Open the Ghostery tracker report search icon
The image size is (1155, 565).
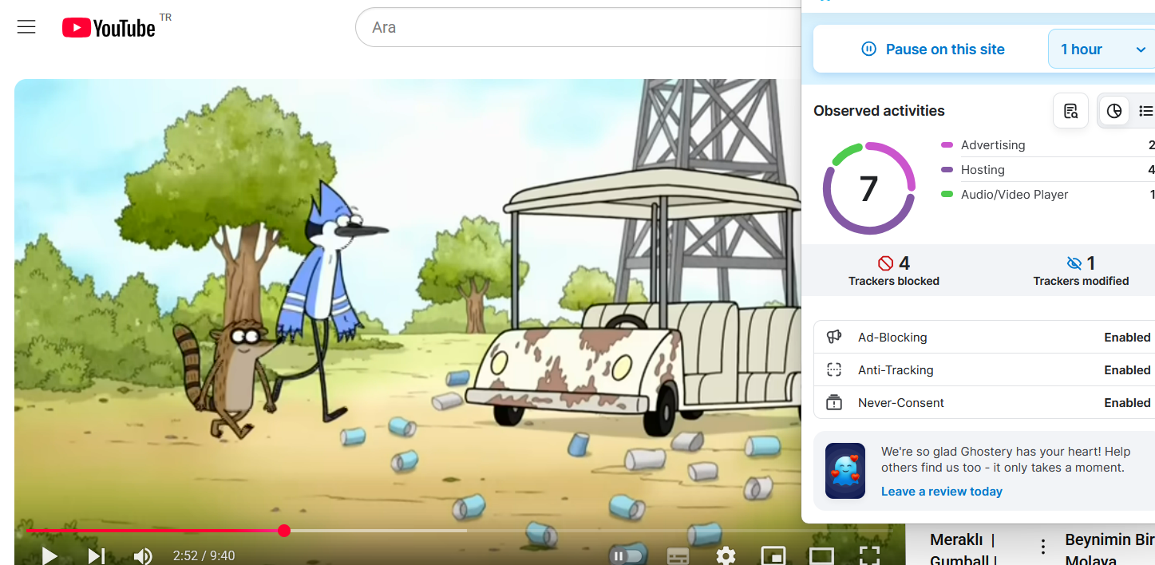coord(1070,111)
